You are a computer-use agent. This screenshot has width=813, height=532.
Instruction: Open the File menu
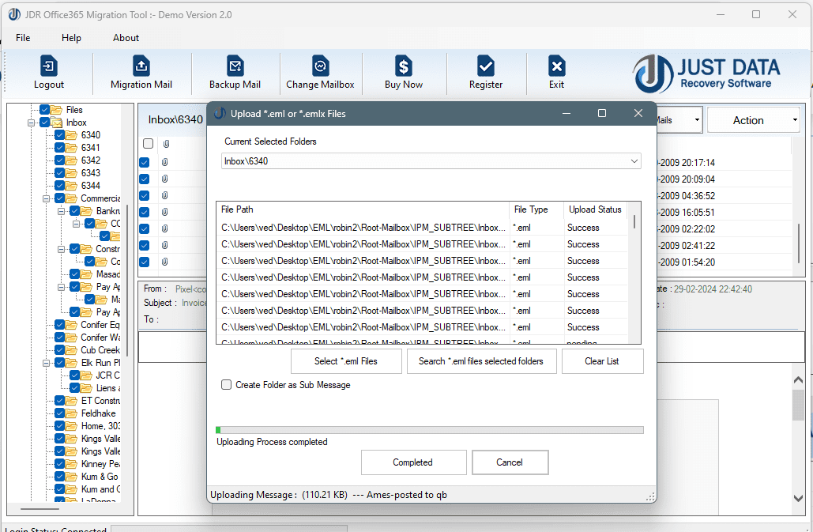point(23,37)
